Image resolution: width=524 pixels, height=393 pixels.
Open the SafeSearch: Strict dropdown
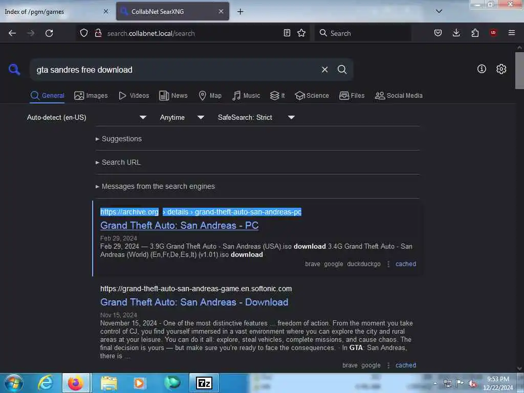coord(256,117)
